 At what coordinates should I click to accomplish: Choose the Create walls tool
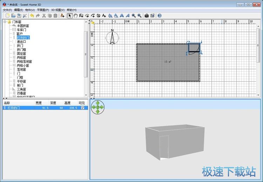point(81,16)
